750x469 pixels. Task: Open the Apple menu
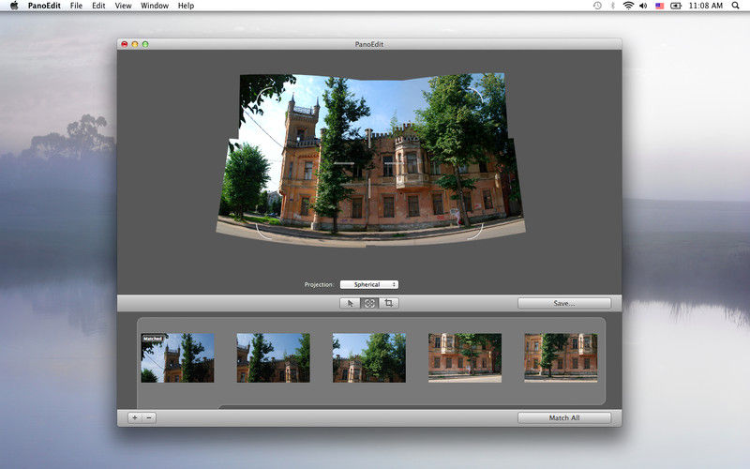(x=14, y=6)
